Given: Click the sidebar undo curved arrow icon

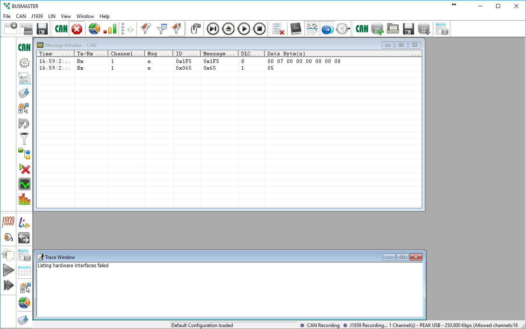Looking at the screenshot, I should pyautogui.click(x=25, y=123).
